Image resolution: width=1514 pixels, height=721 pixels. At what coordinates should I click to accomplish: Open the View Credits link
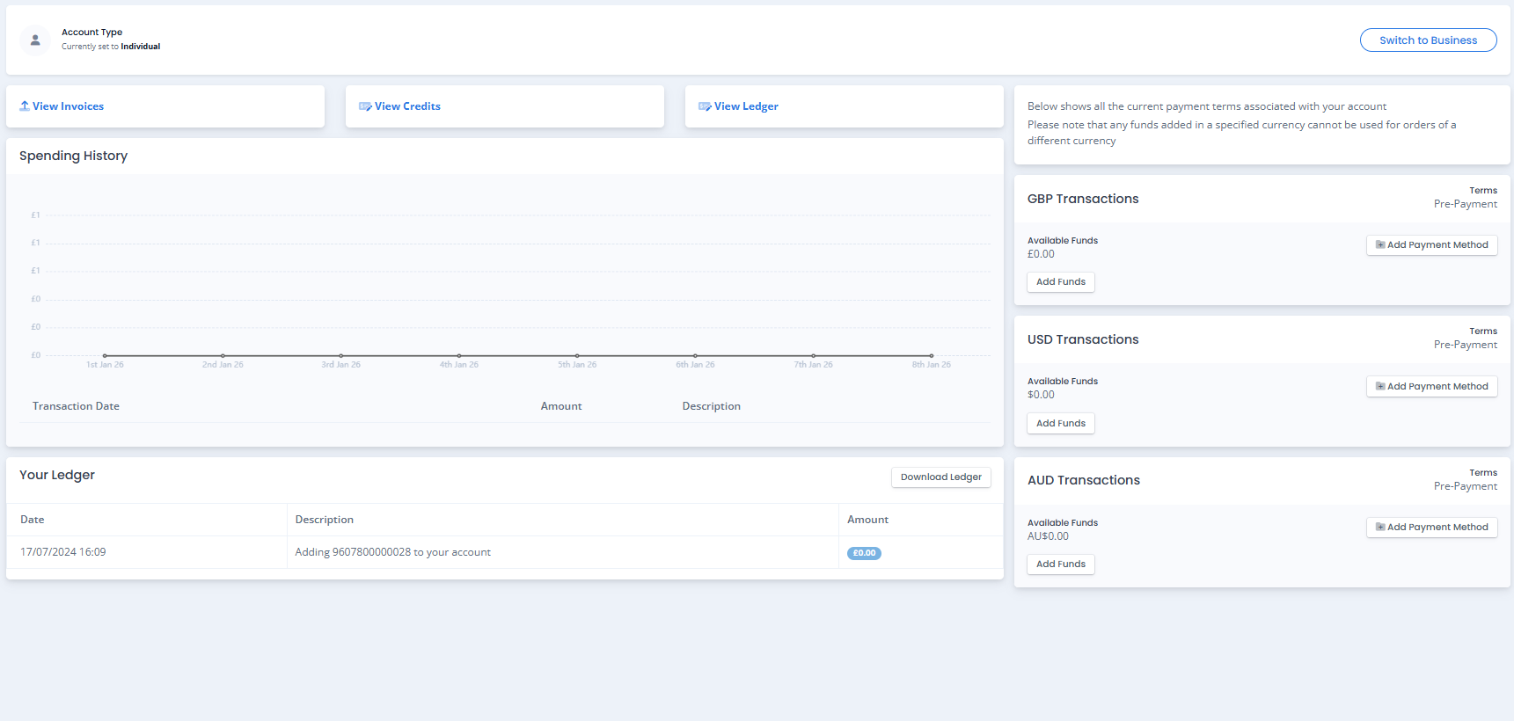tap(407, 106)
